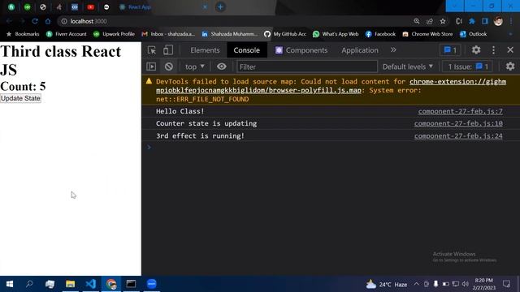Select the inspect element picker icon

(x=152, y=50)
